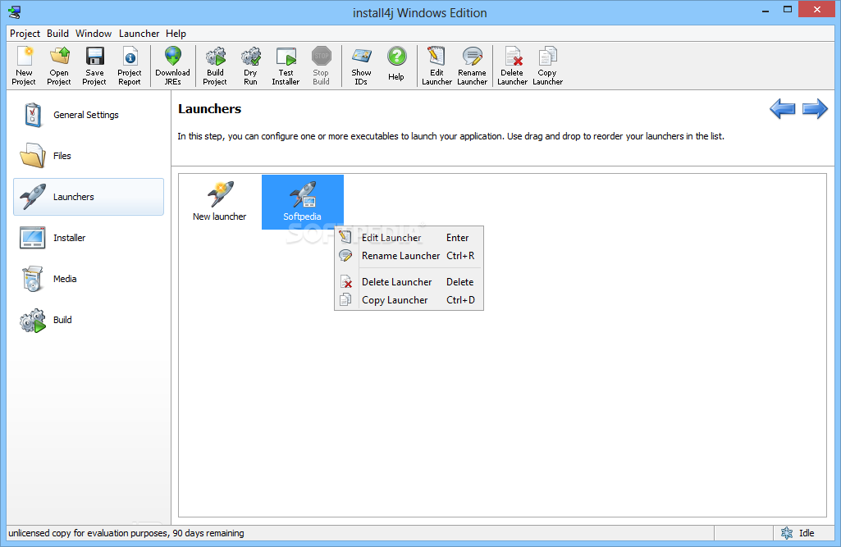This screenshot has height=547, width=841.
Task: Select the Launchers step in the sidebar
Action: (x=89, y=197)
